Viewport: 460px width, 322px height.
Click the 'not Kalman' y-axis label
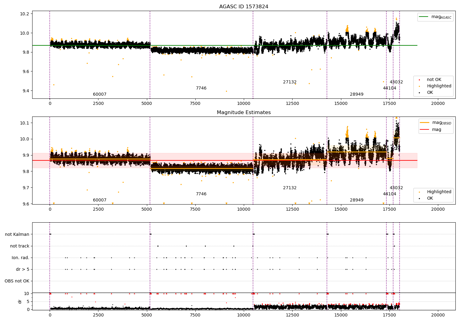pos(17,235)
